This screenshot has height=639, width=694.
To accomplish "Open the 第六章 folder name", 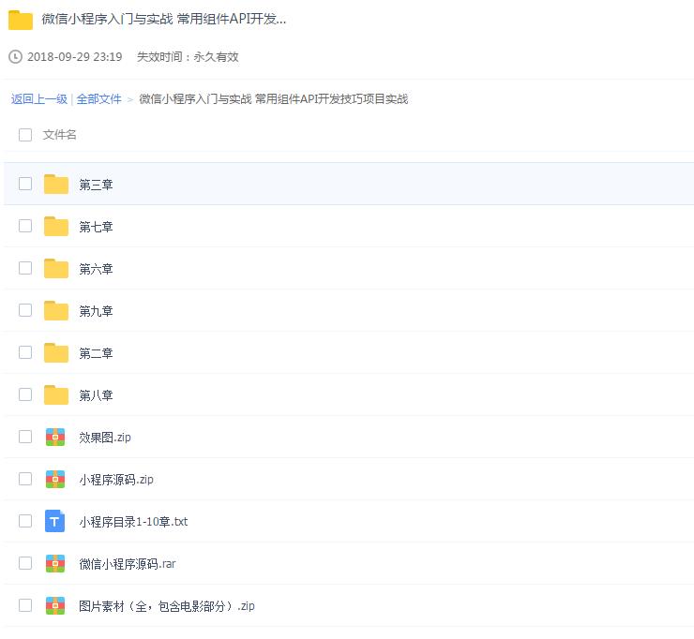I will pyautogui.click(x=96, y=269).
